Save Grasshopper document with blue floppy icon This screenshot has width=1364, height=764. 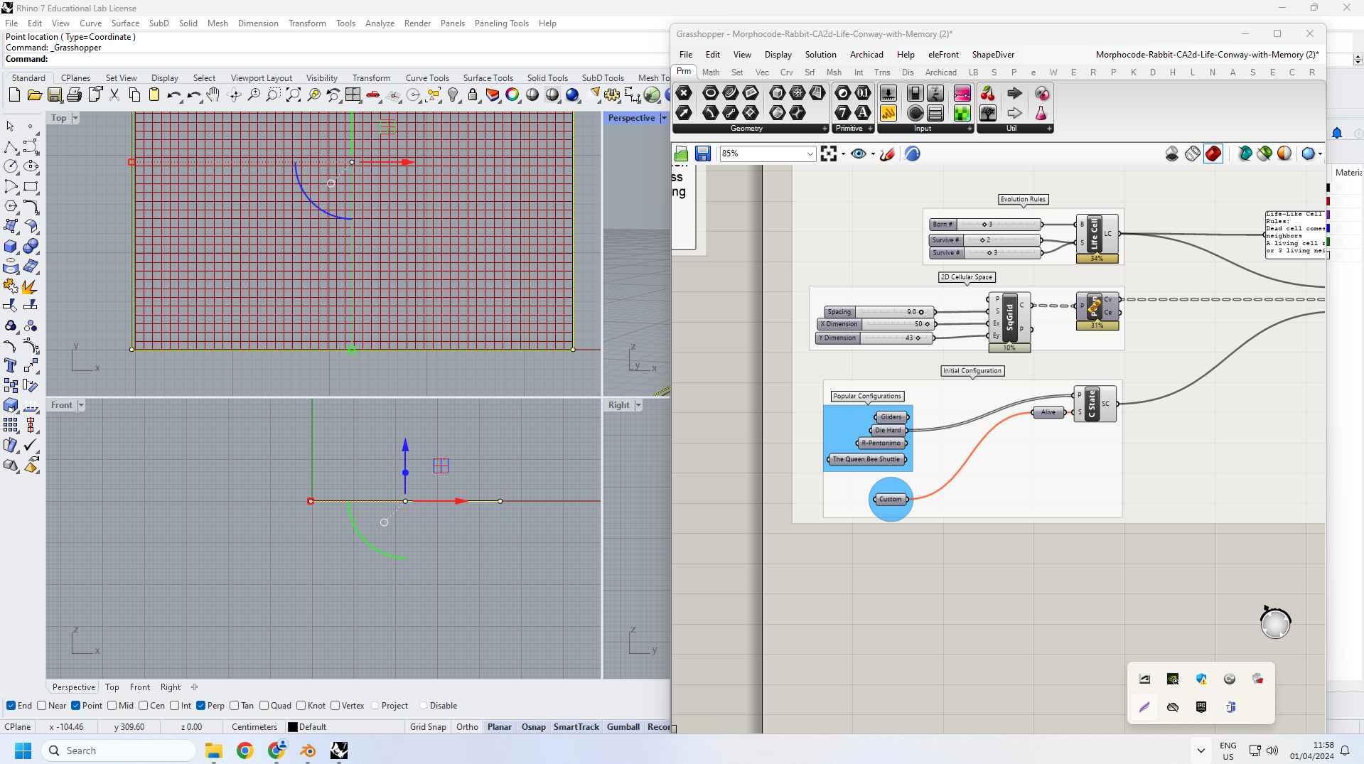click(703, 154)
